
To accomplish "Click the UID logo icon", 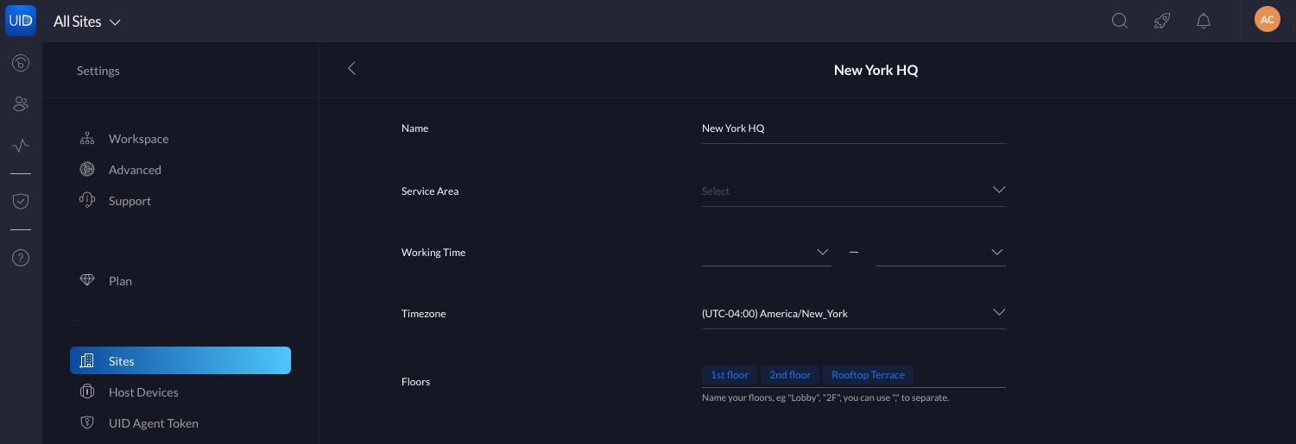I will [x=21, y=21].
